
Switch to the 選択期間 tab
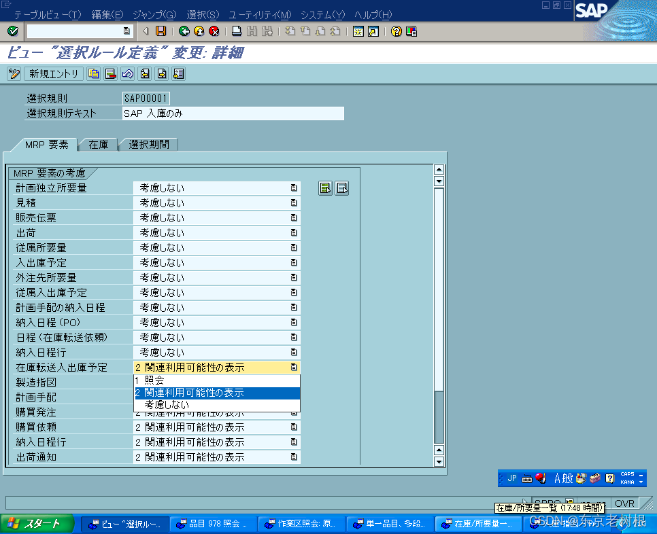pos(148,144)
